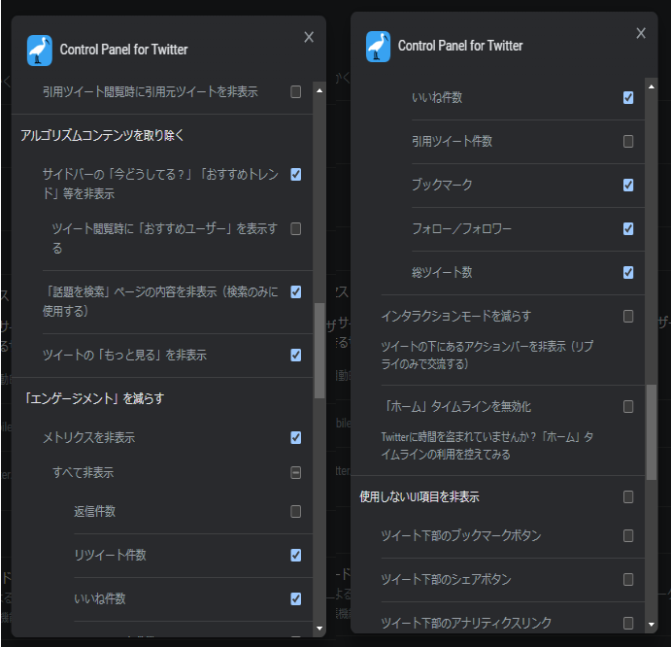Click right panel scrollbar up arrow
This screenshot has width=671, height=647.
(x=652, y=86)
